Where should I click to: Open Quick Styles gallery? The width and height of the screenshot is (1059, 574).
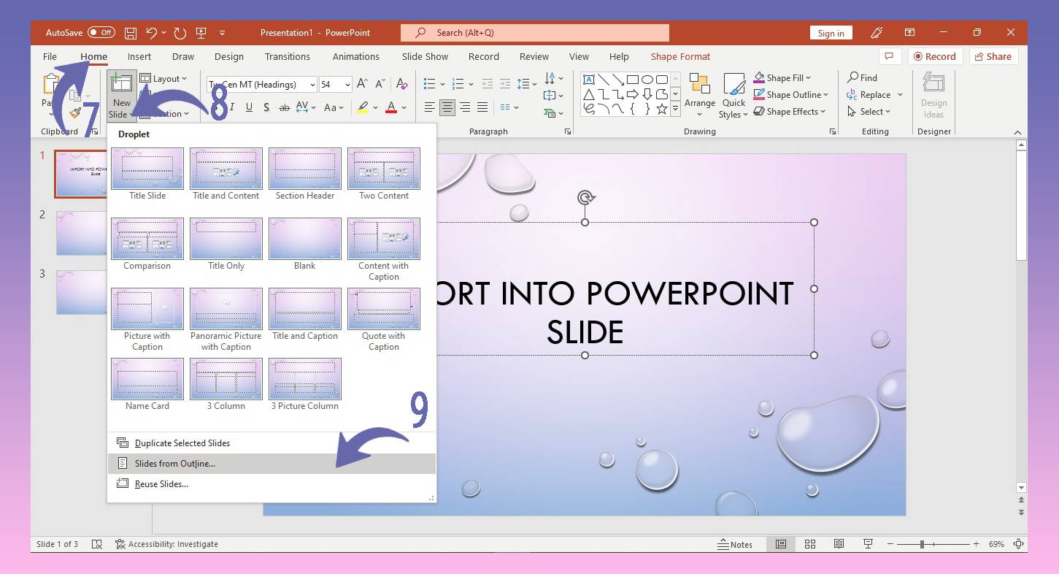[x=733, y=95]
